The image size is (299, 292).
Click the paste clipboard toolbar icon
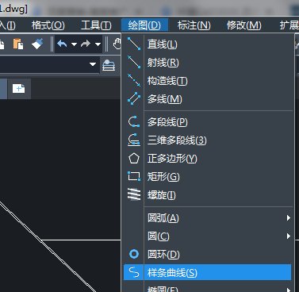[18, 44]
